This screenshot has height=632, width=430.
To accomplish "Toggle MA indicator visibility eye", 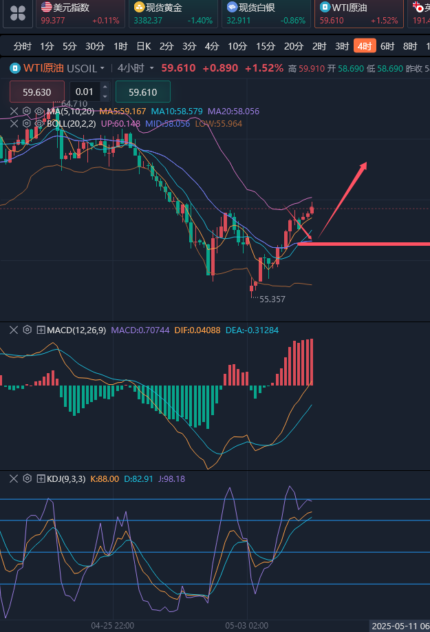I will (x=39, y=112).
